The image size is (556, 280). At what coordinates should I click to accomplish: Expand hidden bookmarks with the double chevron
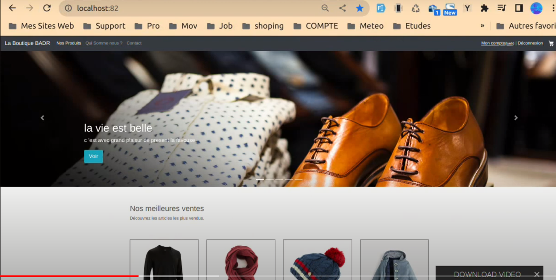[482, 26]
